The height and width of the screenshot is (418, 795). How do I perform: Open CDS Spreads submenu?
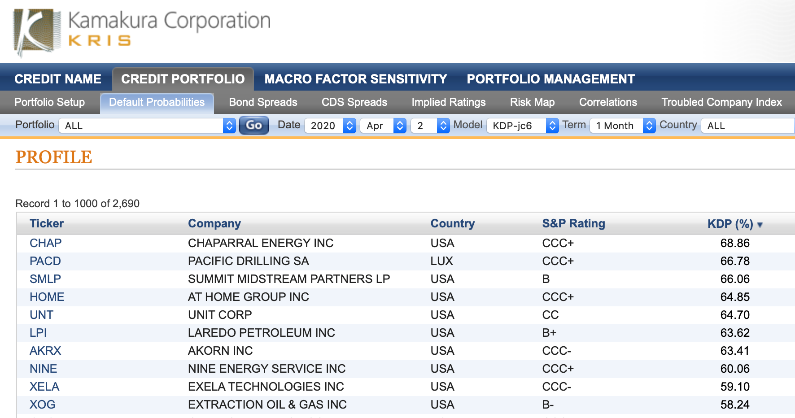coord(354,102)
